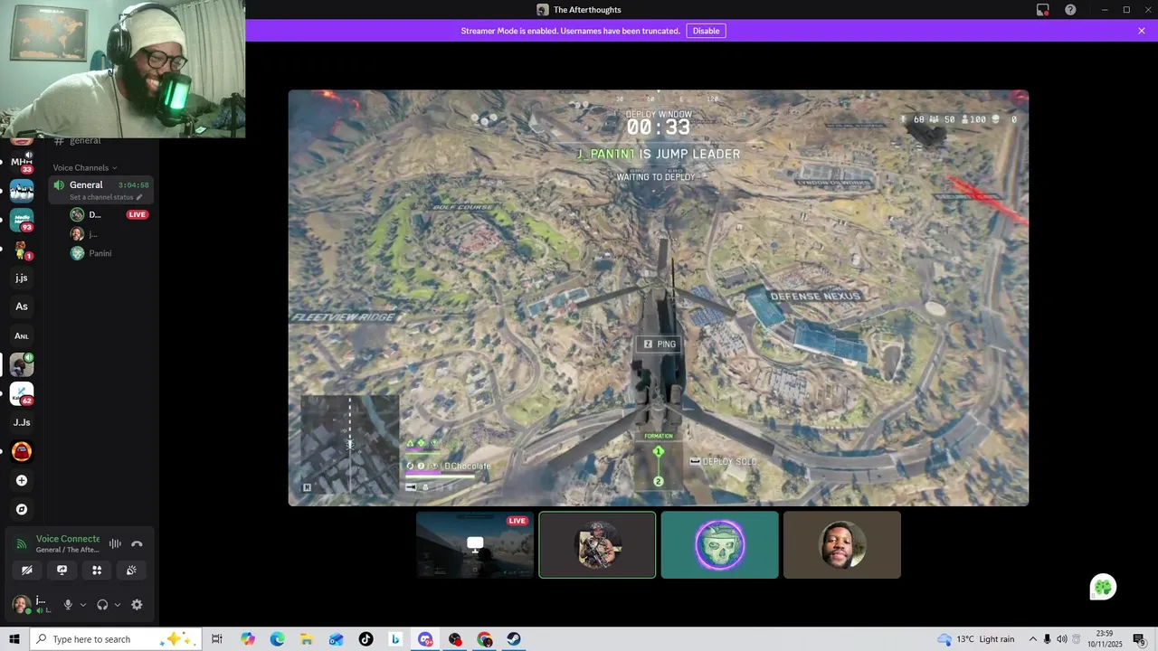Viewport: 1158px width, 651px height.
Task: Open headphone output options arrow
Action: (118, 605)
